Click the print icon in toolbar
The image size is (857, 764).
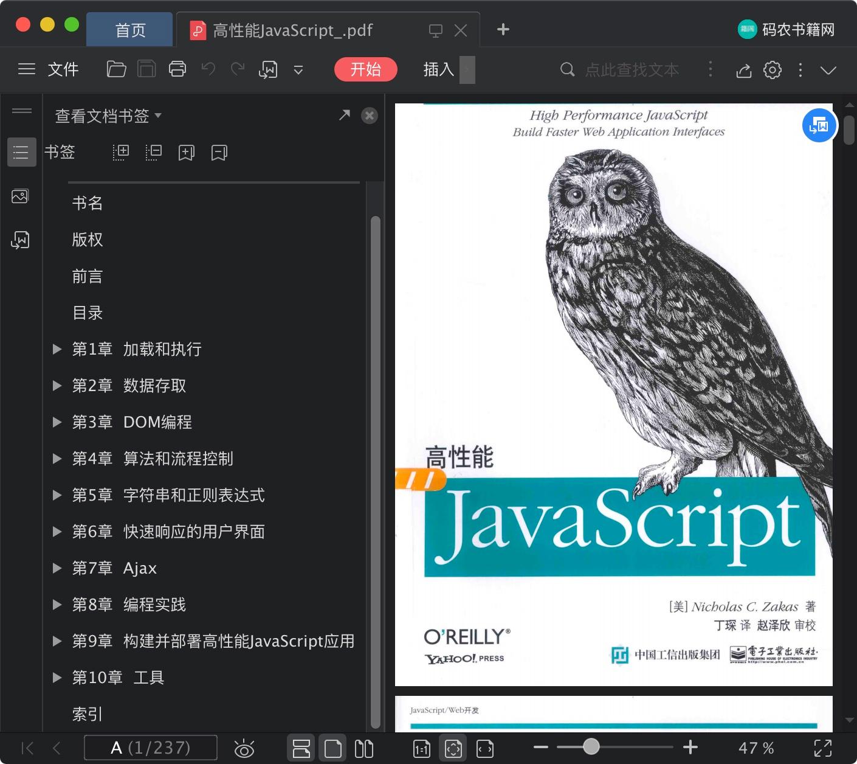point(177,69)
